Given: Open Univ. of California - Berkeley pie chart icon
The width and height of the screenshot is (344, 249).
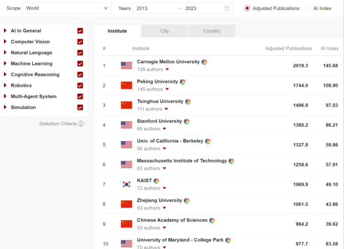Looking at the screenshot, I should [208, 141].
